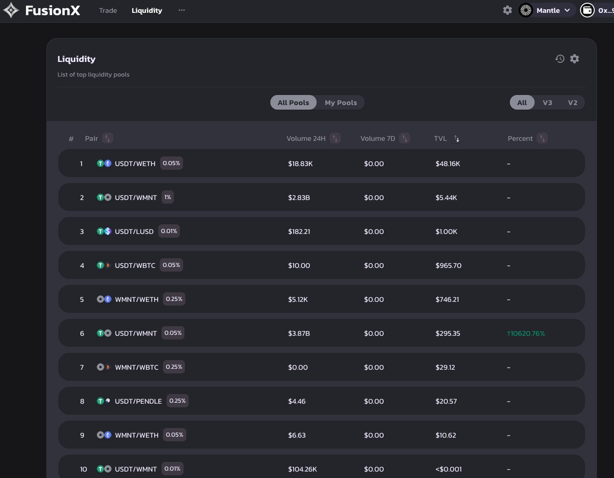Open the USDT/WBTC pool row
The image size is (614, 478).
pos(321,265)
